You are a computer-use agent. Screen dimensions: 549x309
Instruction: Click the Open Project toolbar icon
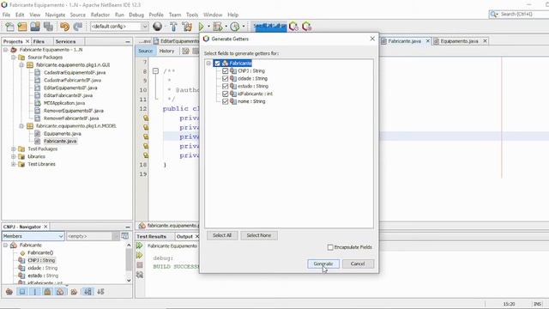(35, 27)
